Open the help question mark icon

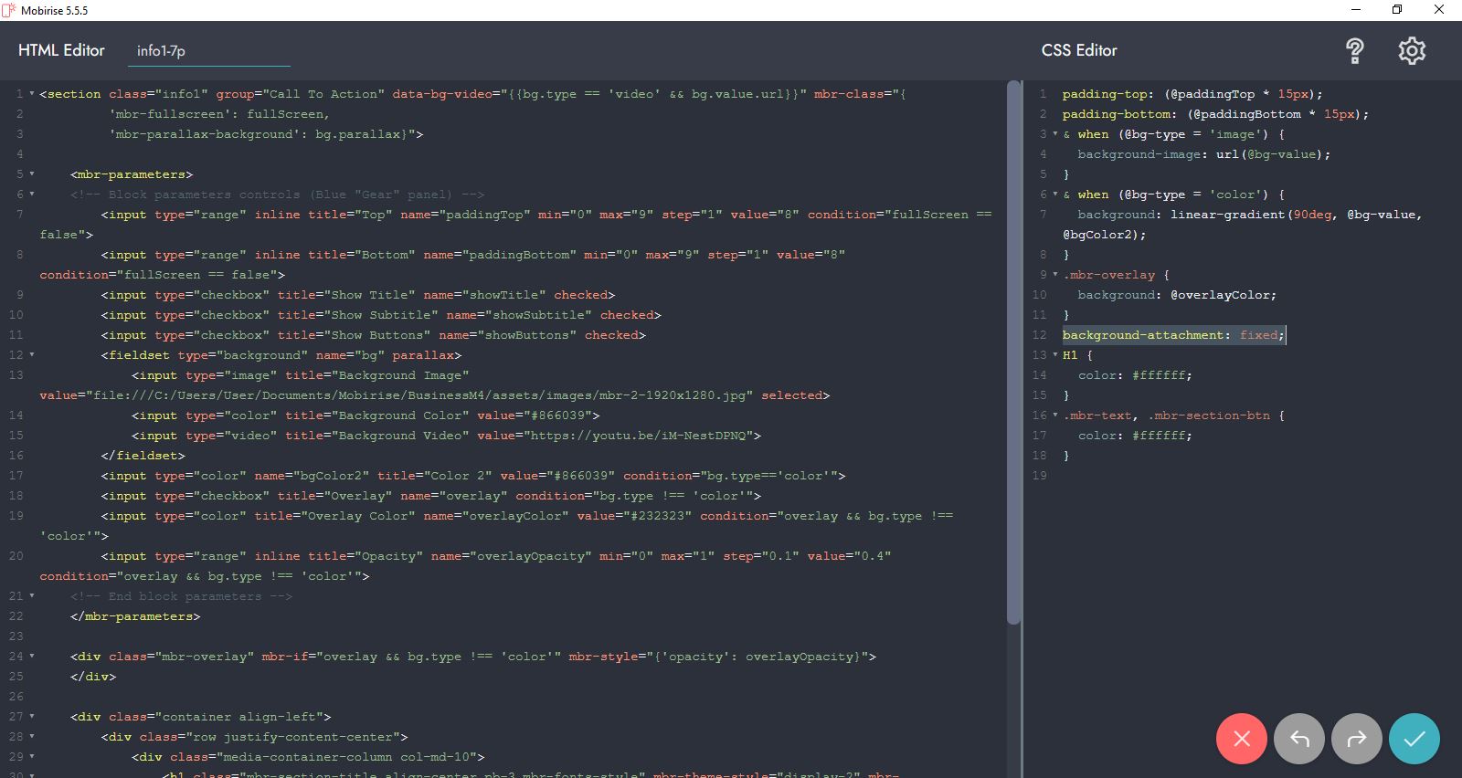(1355, 51)
